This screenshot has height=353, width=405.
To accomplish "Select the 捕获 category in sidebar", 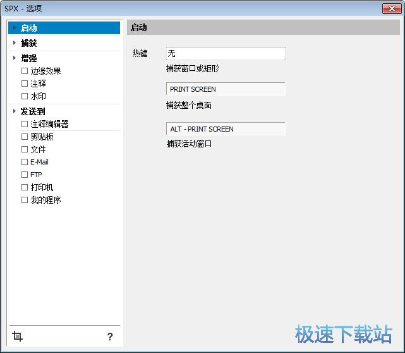I will coord(29,43).
